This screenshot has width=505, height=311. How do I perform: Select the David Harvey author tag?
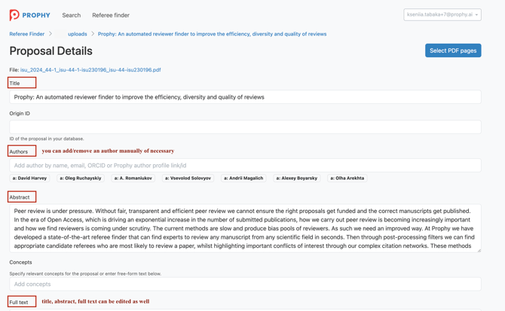point(29,178)
